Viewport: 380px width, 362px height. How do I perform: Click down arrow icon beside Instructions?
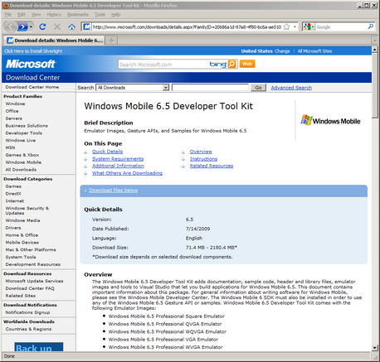183,159
